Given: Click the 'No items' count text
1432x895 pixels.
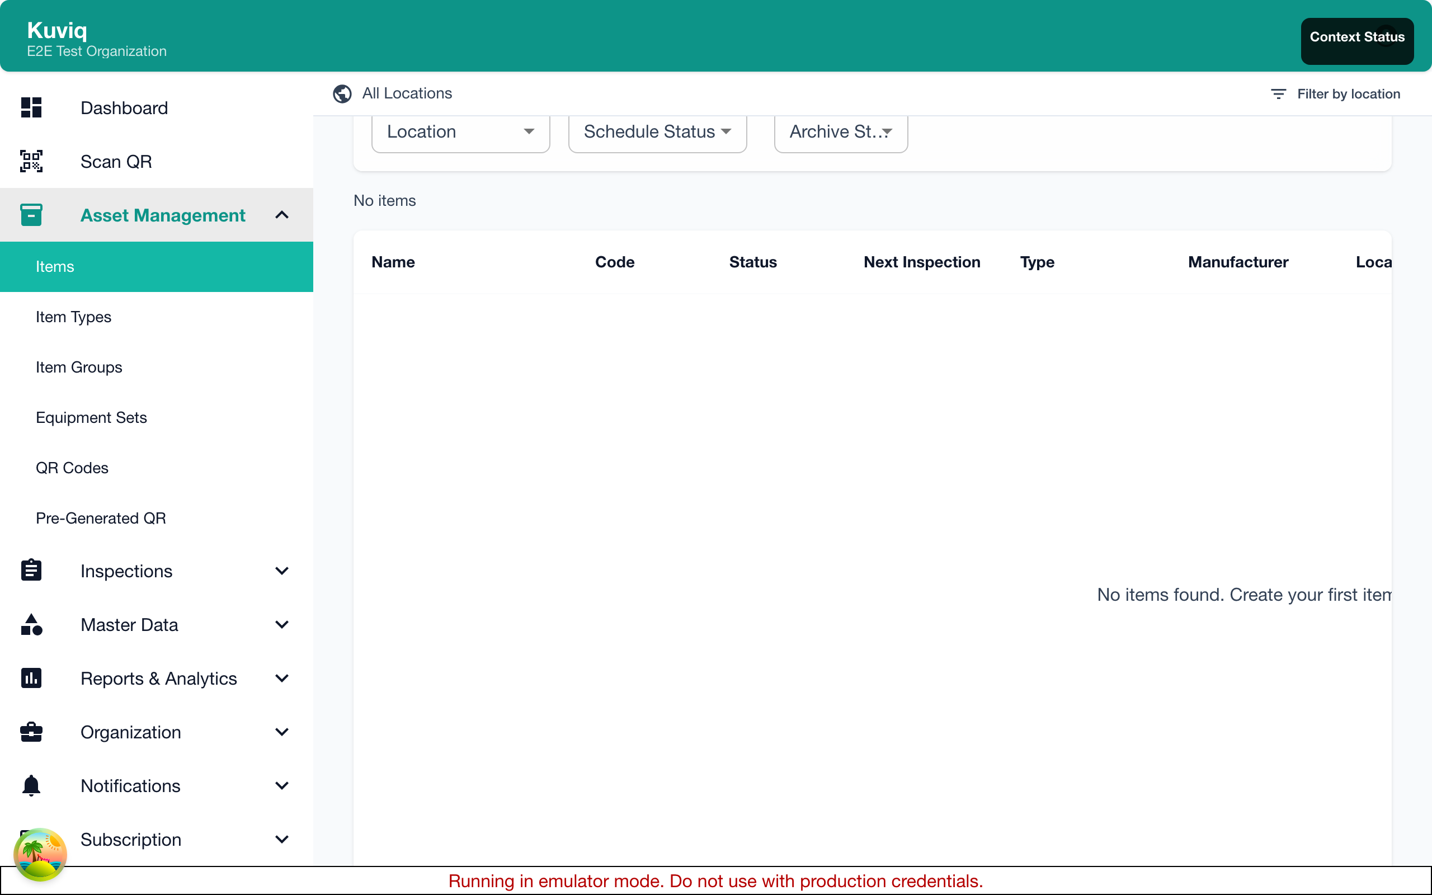Looking at the screenshot, I should point(385,201).
